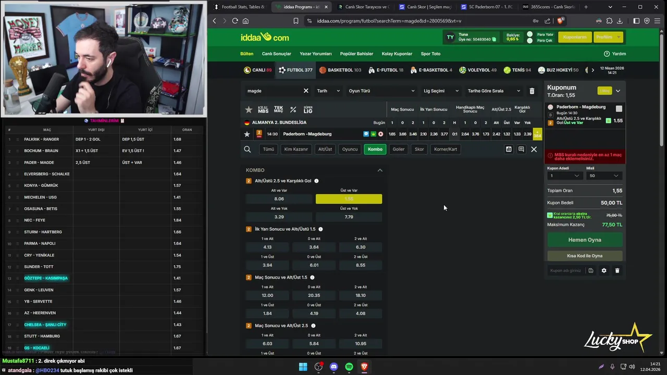Filter by Tek Maç icon

click(278, 110)
